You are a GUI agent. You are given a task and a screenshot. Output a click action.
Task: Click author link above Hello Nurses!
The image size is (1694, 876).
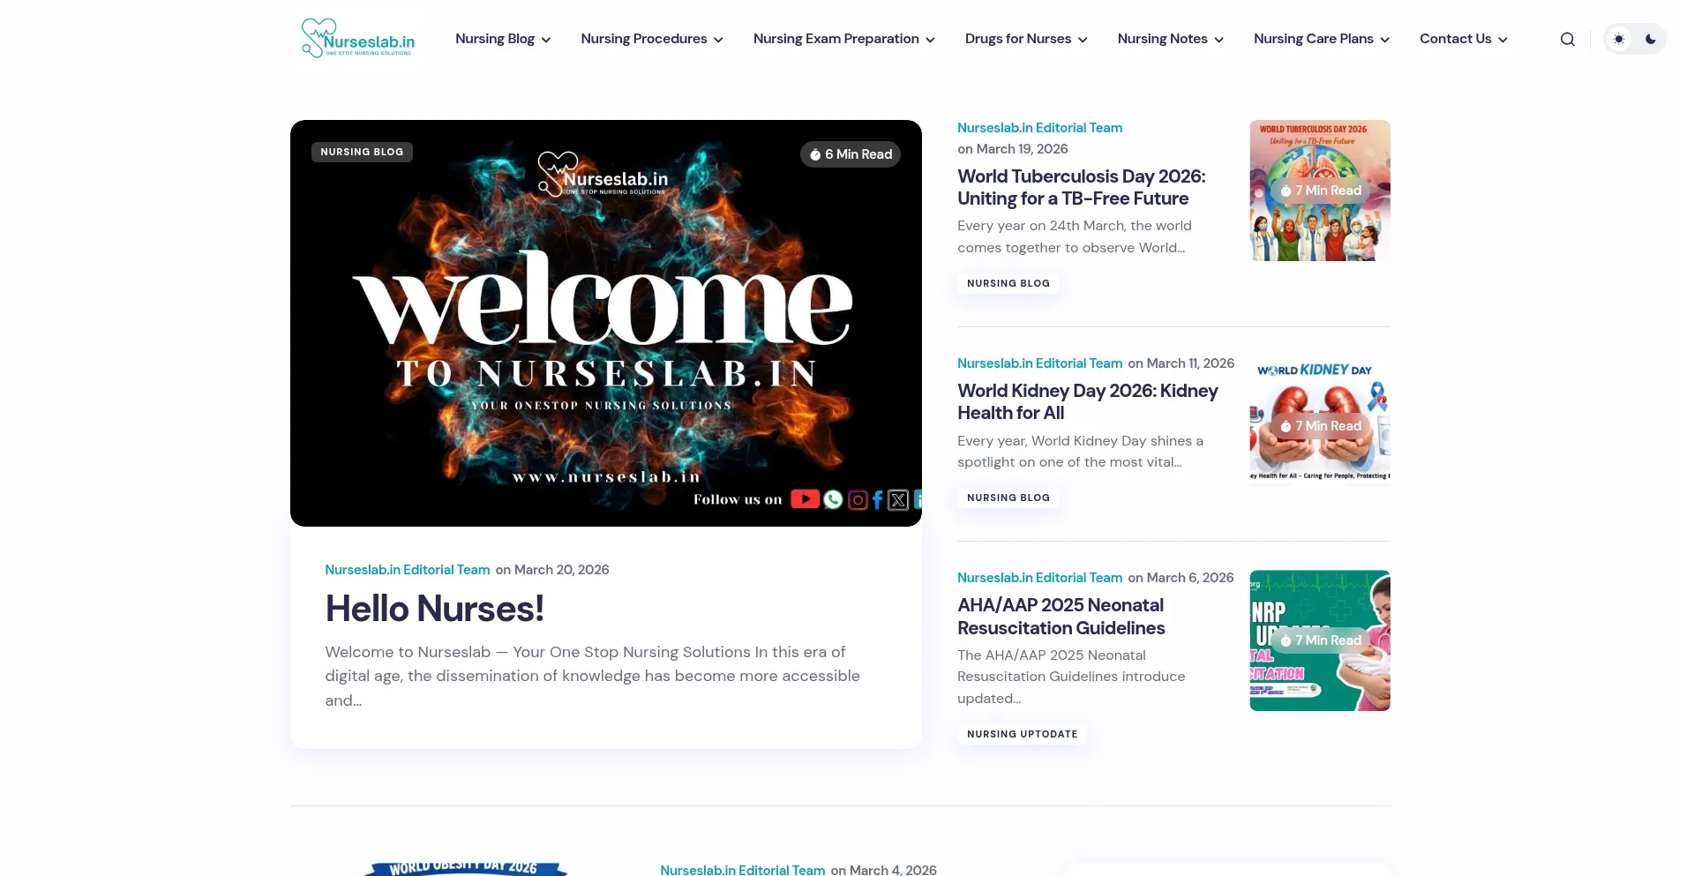point(408,570)
